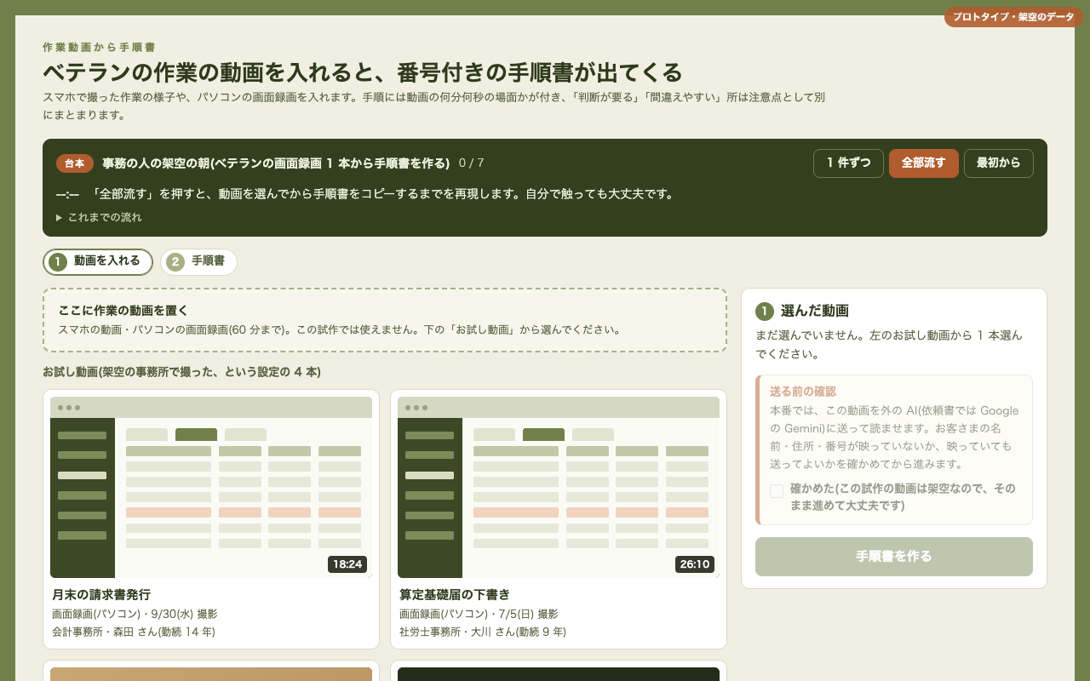This screenshot has width=1090, height=681.
Task: Click the 18:24 duration badge
Action: click(347, 564)
